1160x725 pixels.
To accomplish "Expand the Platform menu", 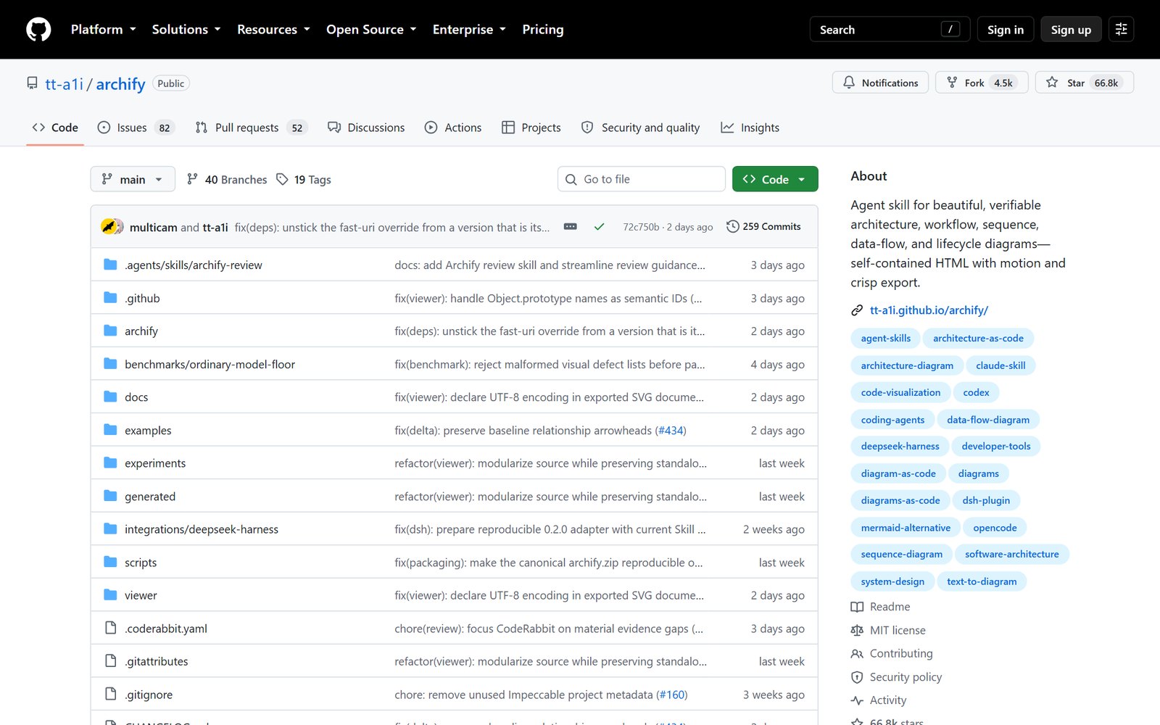I will 104,30.
